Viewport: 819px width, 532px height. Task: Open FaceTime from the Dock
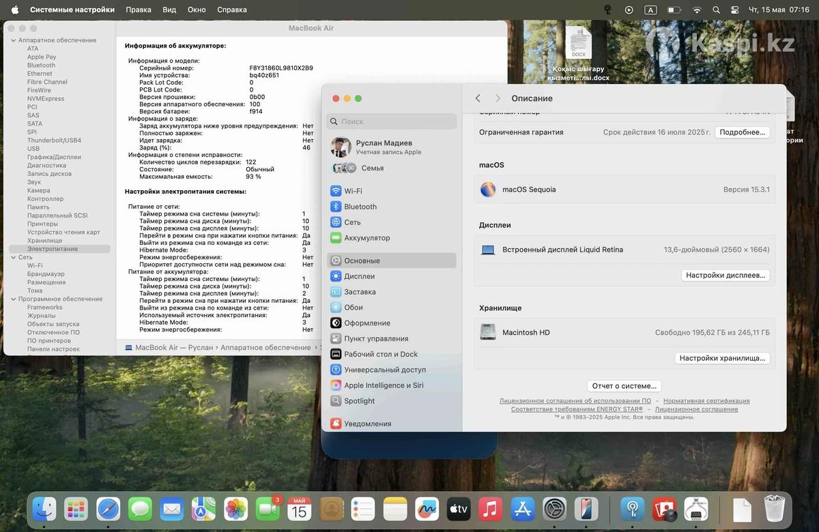coord(268,509)
